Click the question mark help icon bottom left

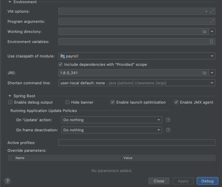point(7,181)
